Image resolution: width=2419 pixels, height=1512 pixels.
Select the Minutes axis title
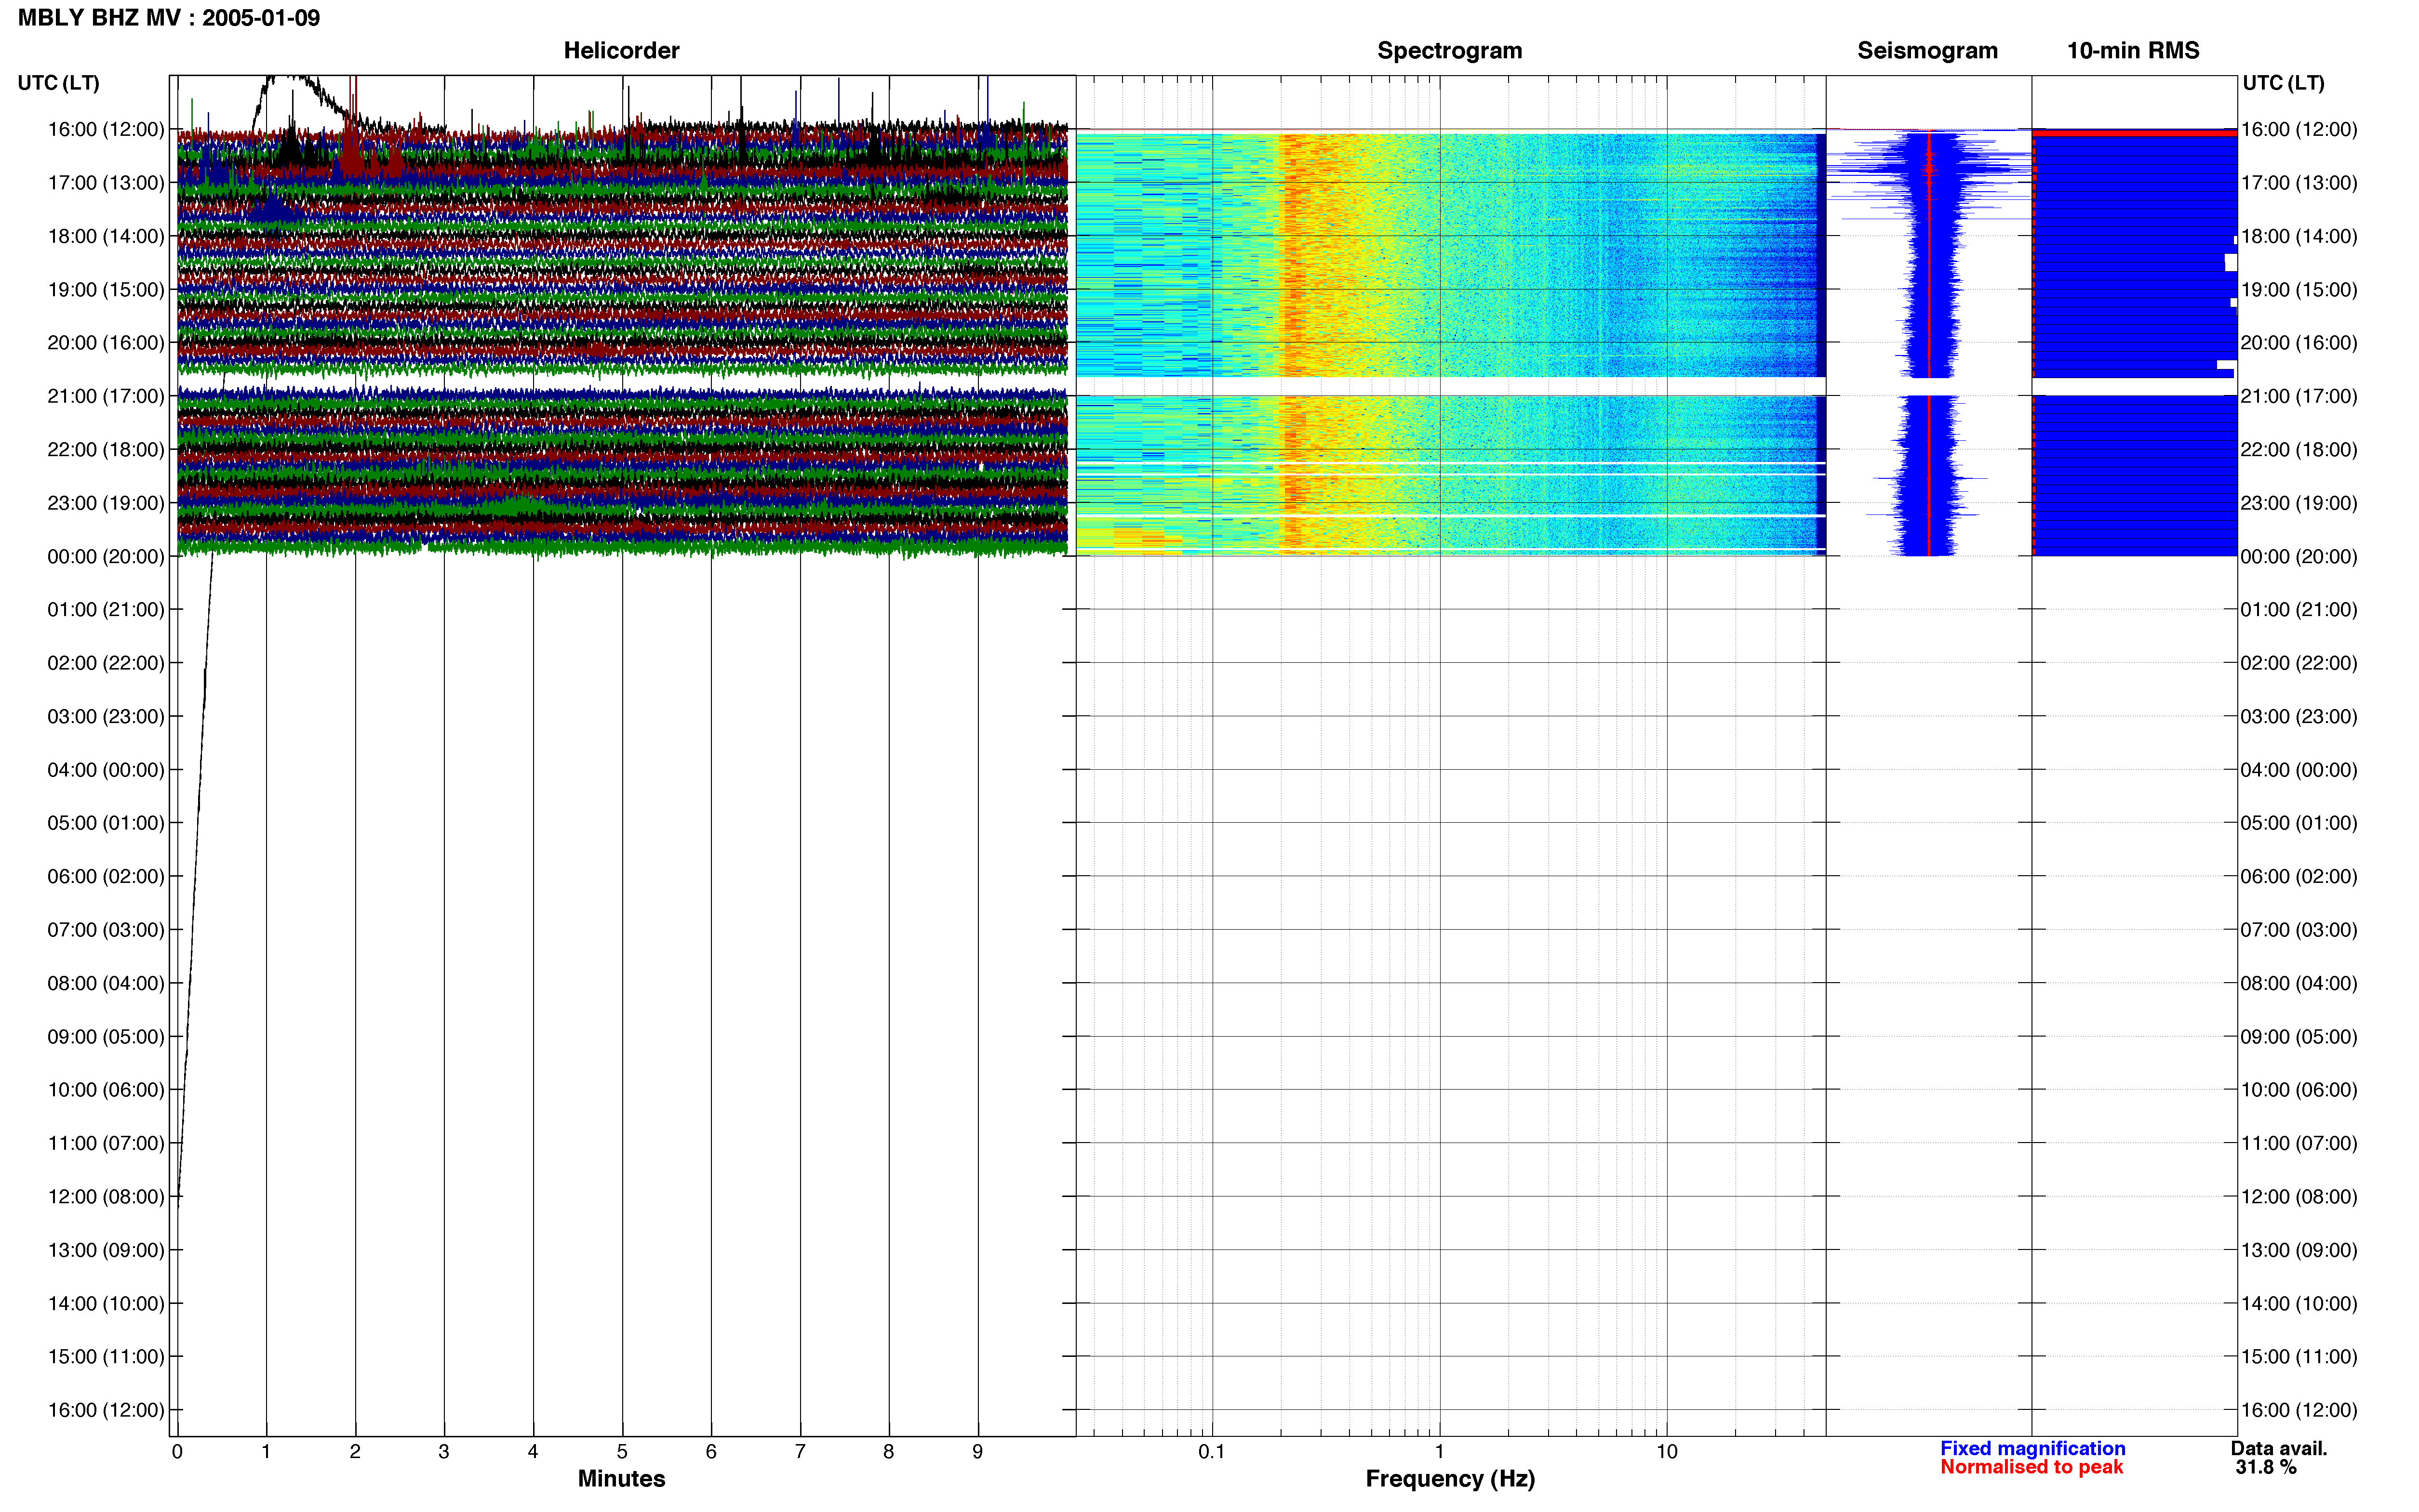[621, 1479]
